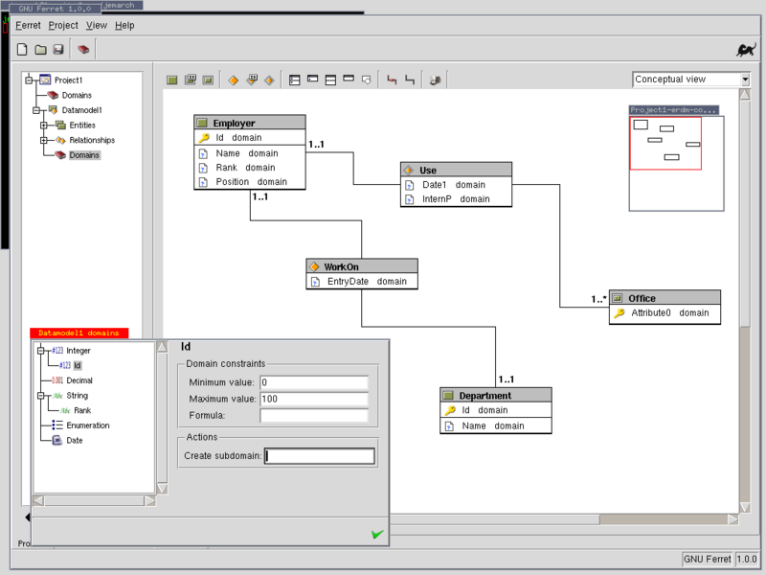This screenshot has width=766, height=575.
Task: Click the box with diamond callout icon
Action: 367,80
